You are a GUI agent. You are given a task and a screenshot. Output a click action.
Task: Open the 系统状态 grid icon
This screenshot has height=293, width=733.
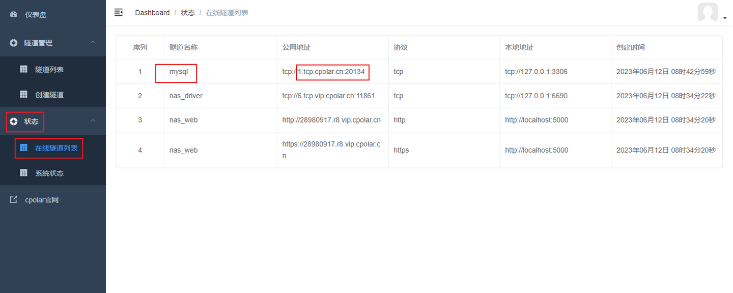23,173
